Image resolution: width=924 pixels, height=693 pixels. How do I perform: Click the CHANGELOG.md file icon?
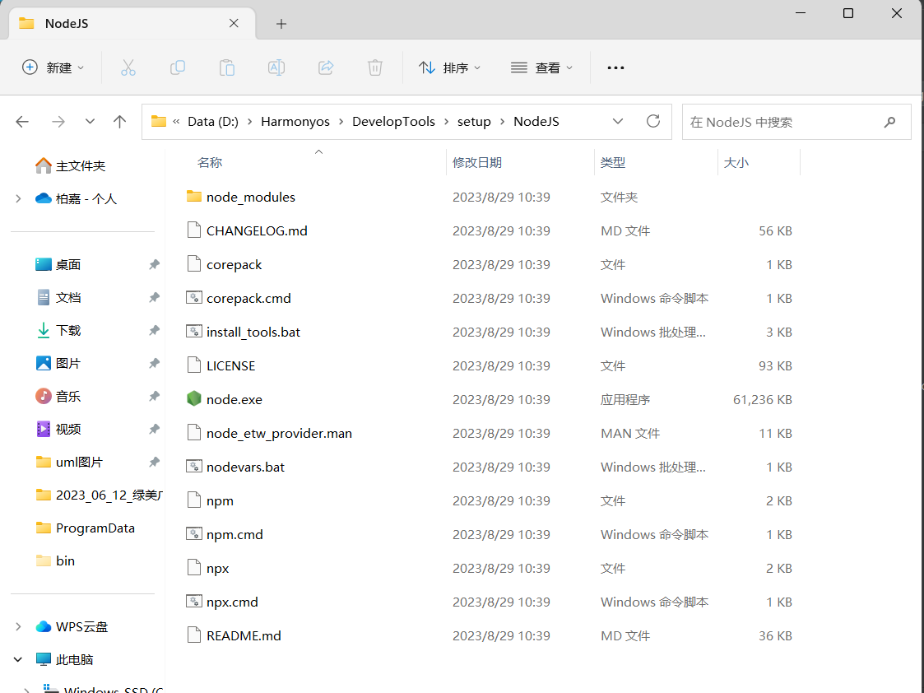[194, 230]
